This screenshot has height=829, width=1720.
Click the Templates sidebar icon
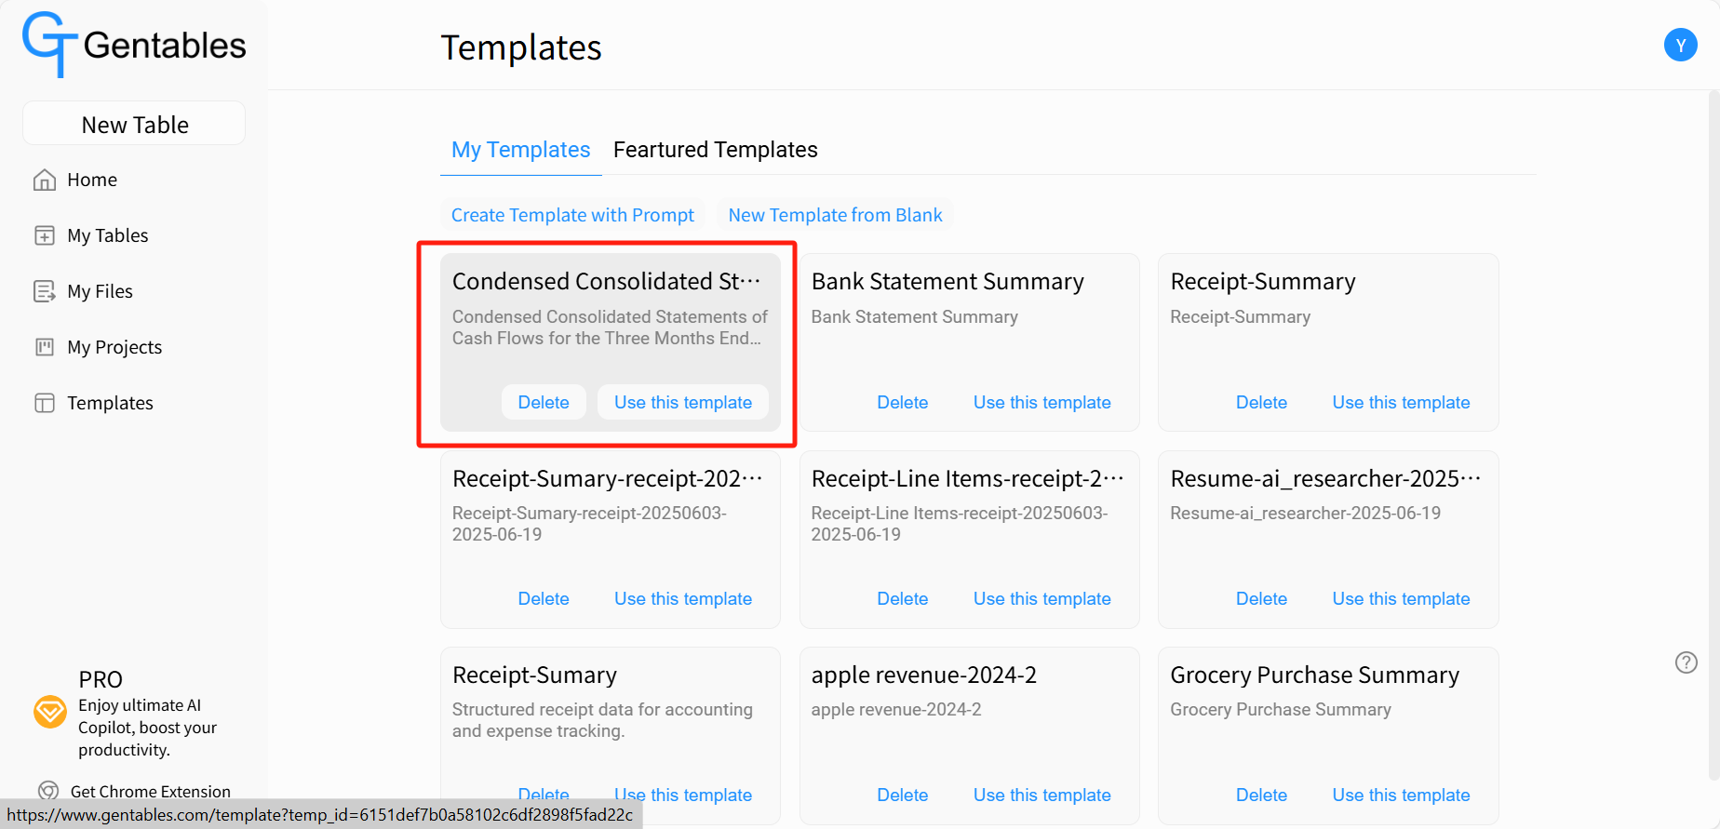coord(45,403)
